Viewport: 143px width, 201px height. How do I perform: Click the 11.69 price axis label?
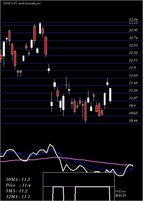pos(133,76)
